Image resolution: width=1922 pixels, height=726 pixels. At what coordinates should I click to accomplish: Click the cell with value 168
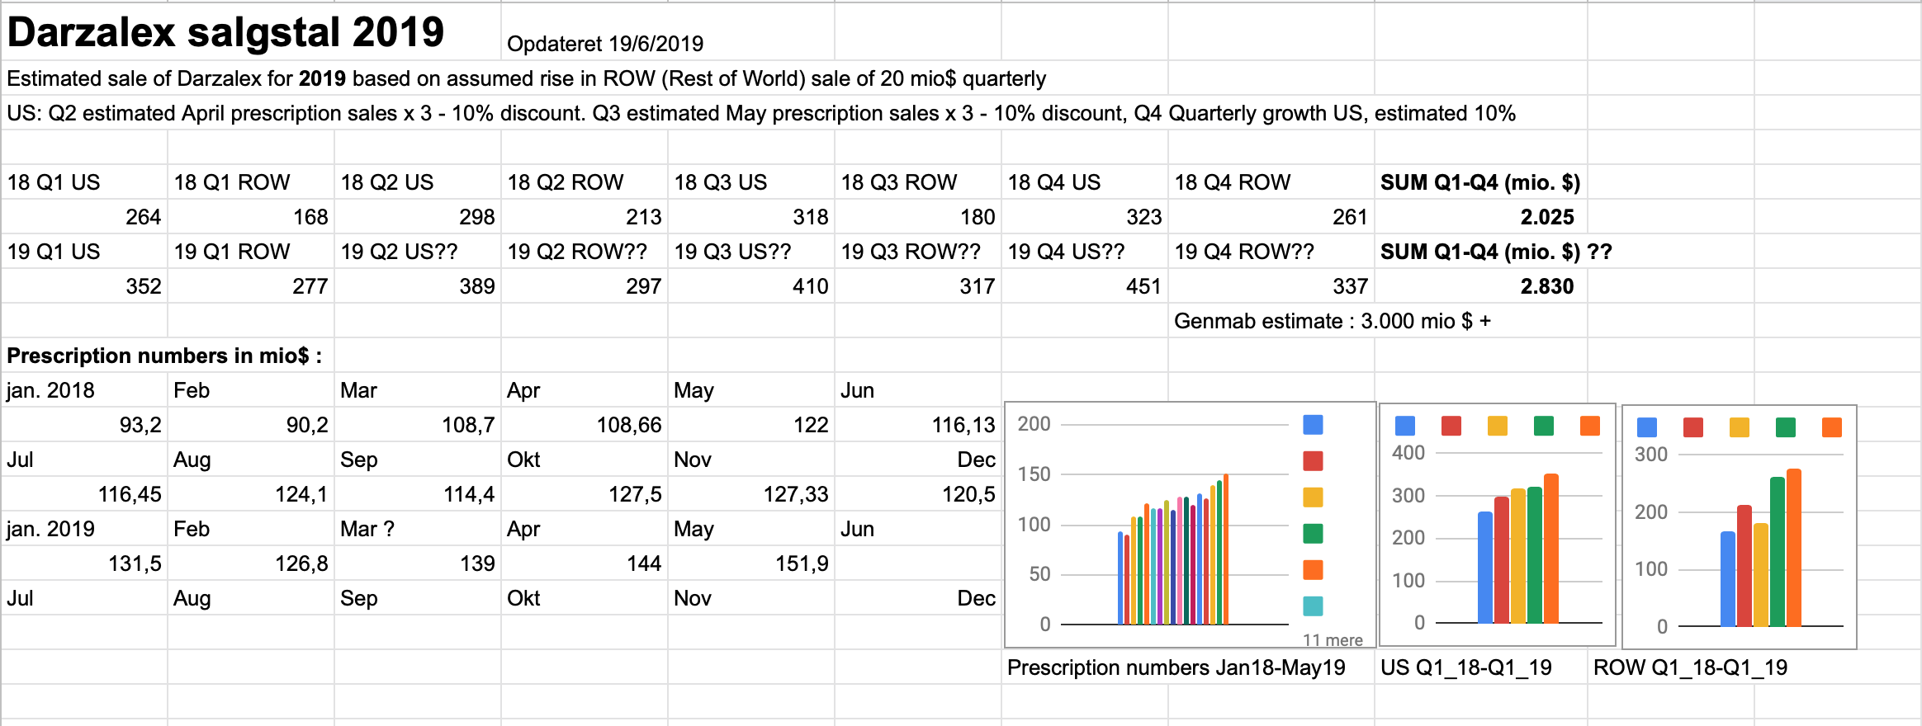click(251, 216)
